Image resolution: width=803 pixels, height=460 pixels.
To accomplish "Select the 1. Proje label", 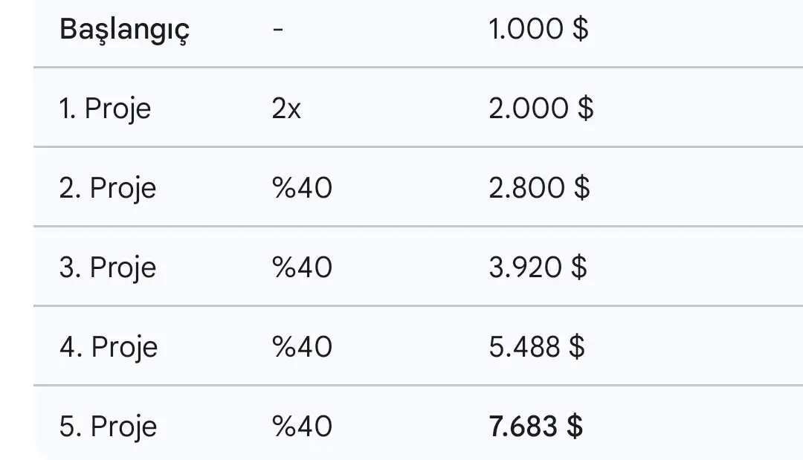I will [105, 109].
